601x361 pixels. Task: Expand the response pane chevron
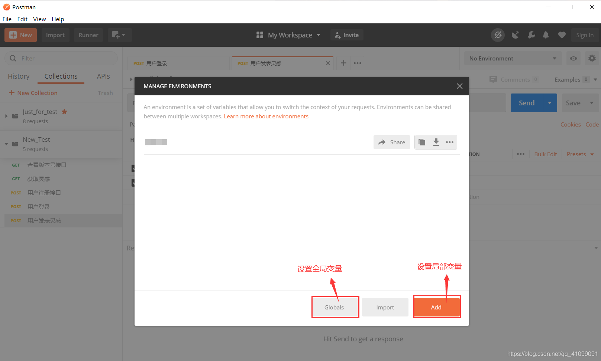(596, 248)
